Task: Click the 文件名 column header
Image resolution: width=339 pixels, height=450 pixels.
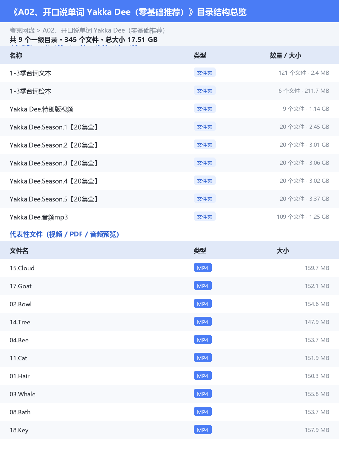Action: click(19, 251)
